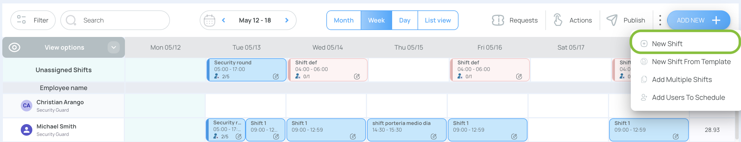The image size is (741, 142).
Task: Advance to the next week
Action: click(287, 20)
